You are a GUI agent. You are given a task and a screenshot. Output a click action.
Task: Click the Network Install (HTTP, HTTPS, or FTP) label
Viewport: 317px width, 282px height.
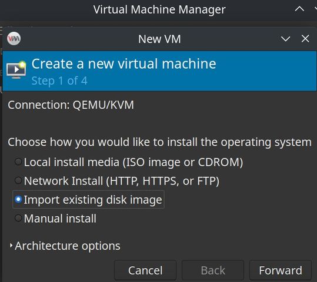pyautogui.click(x=122, y=181)
